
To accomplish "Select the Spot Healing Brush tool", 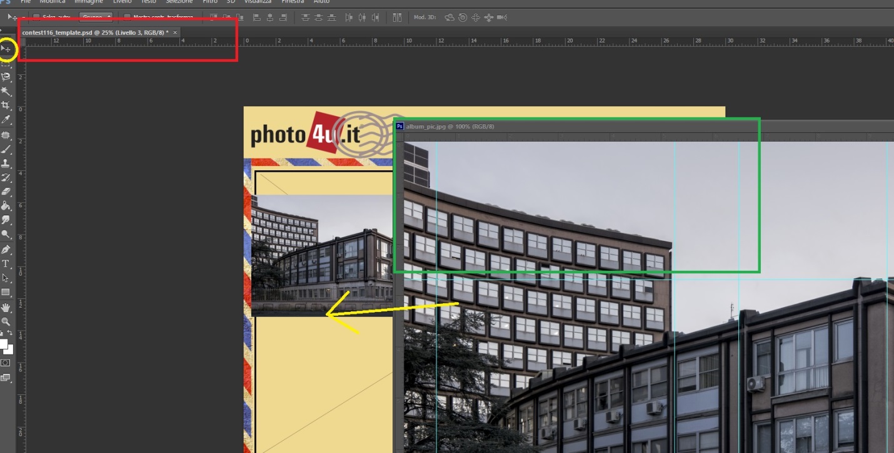I will click(x=6, y=135).
